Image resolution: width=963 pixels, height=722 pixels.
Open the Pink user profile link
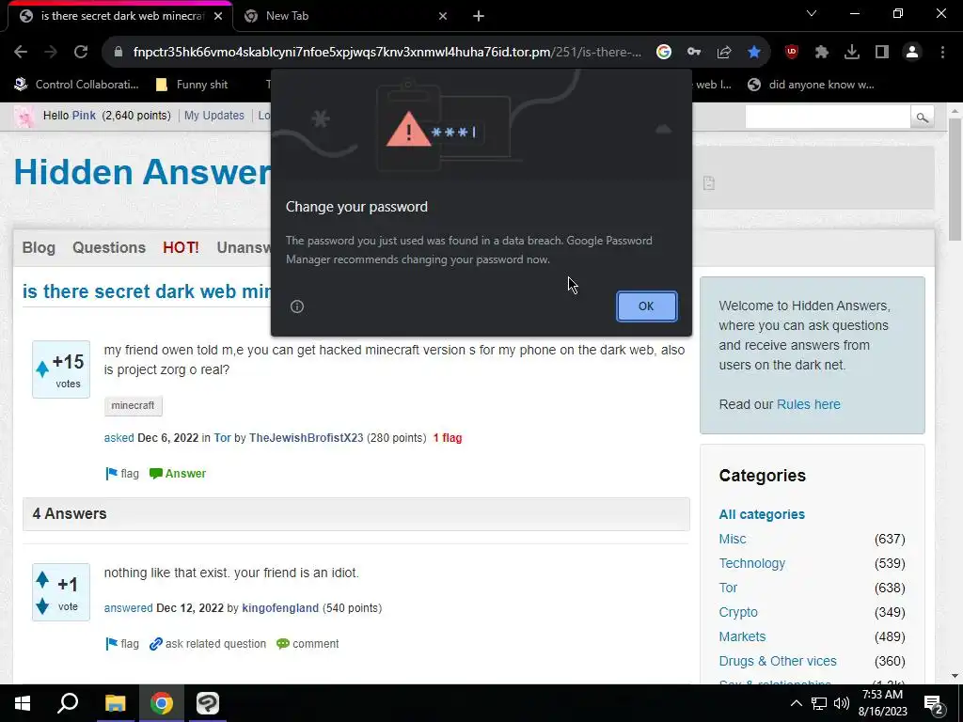(x=84, y=116)
